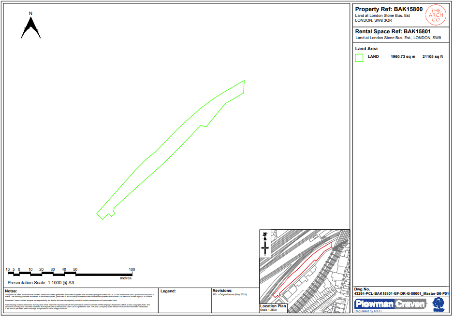Image resolution: width=453 pixels, height=317 pixels.
Task: Click the 1960.73 sq m area value
Action: point(403,57)
